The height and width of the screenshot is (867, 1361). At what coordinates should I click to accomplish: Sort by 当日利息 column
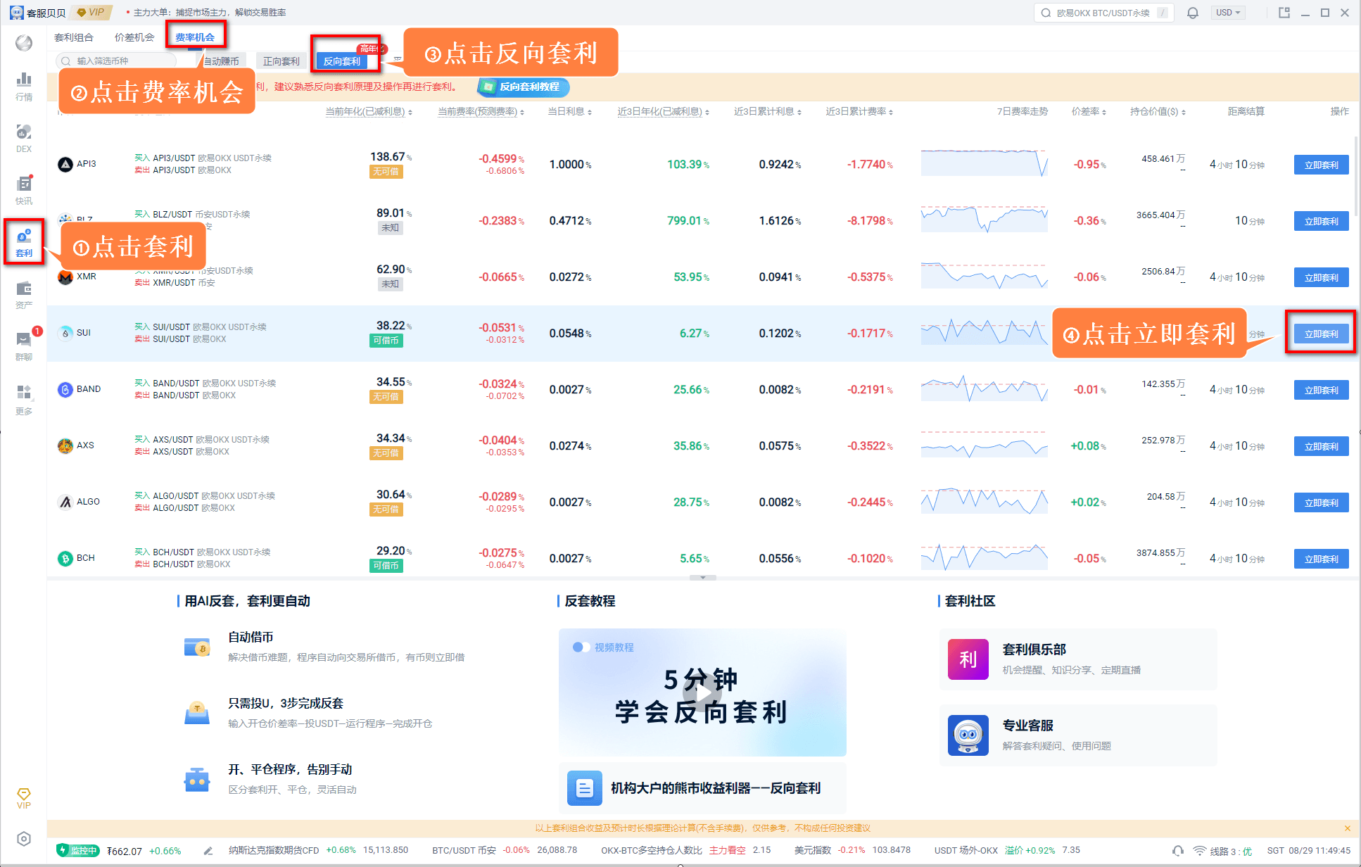point(570,112)
